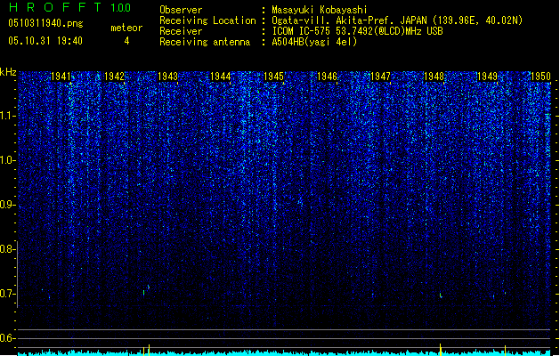Click the yellow detection spike below 1949
This screenshot has width=560, height=356.
[x=505, y=351]
